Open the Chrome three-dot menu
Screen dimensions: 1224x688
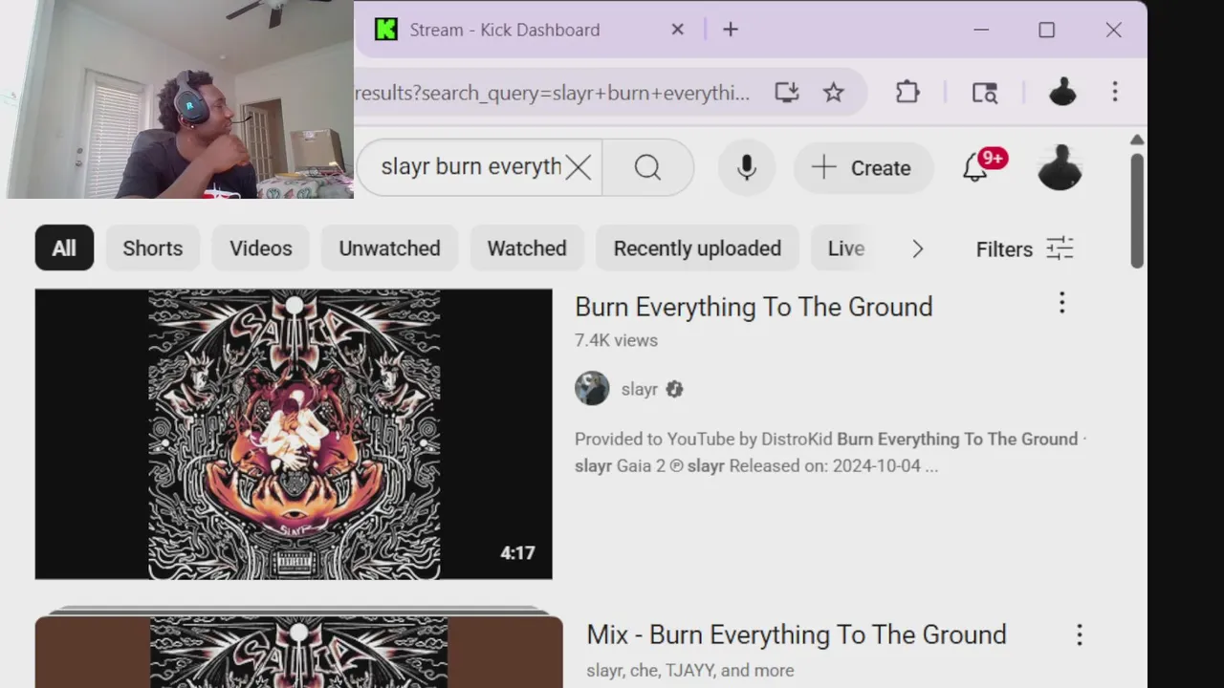pyautogui.click(x=1115, y=93)
